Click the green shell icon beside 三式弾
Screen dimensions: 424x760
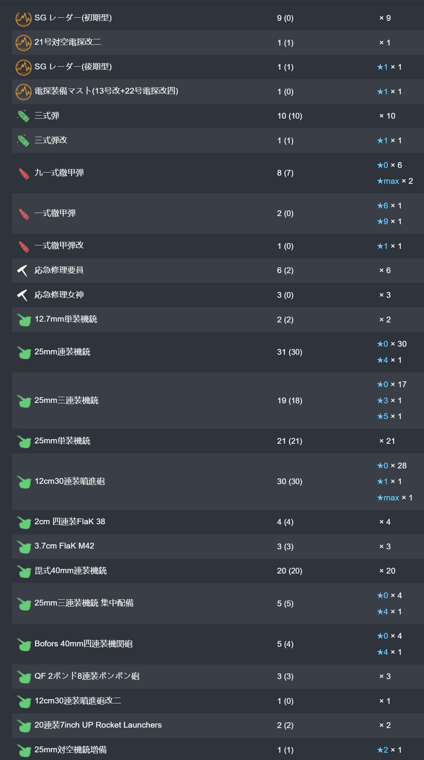[x=23, y=116]
